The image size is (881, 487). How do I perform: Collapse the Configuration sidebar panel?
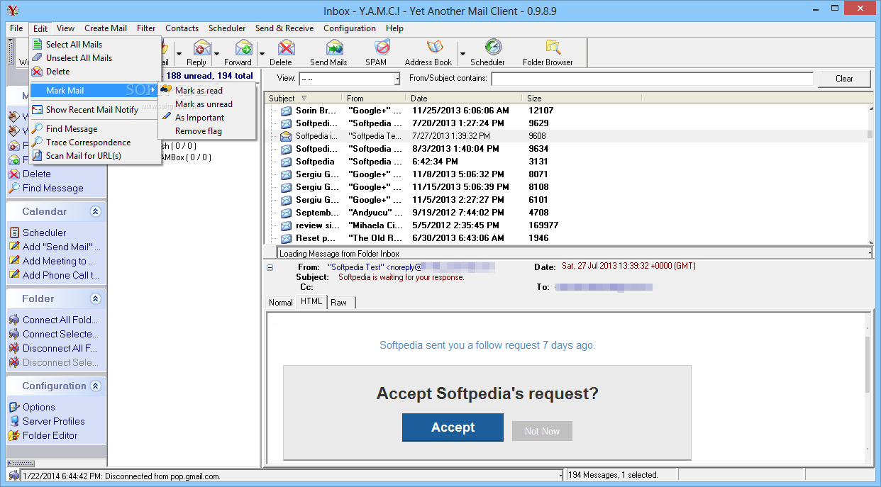pyautogui.click(x=96, y=386)
